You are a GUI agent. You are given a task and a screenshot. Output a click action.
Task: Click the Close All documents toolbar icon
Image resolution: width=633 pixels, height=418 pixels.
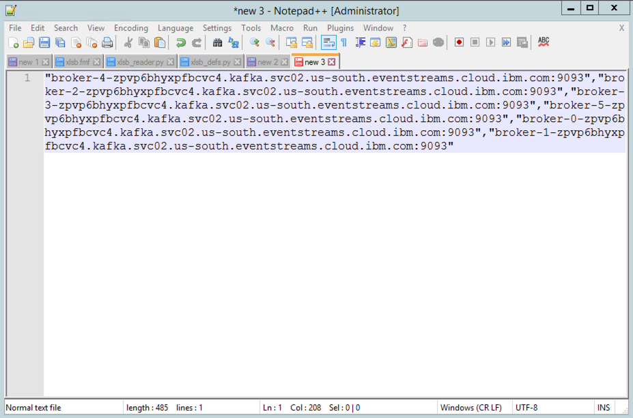(92, 42)
